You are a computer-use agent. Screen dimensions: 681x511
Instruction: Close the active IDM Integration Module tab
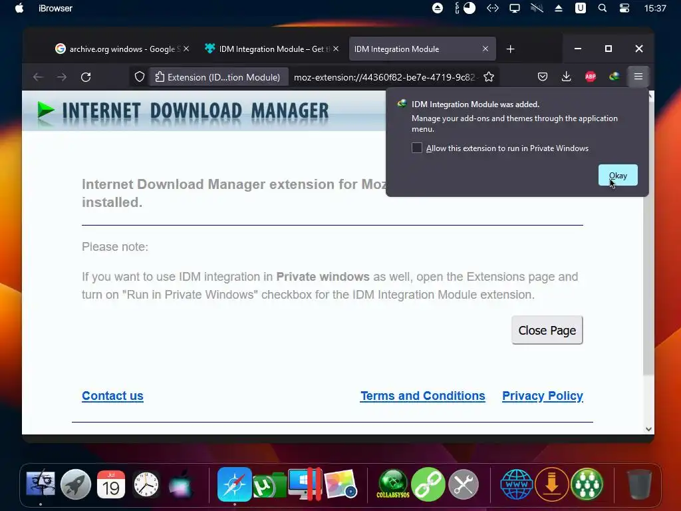click(485, 49)
